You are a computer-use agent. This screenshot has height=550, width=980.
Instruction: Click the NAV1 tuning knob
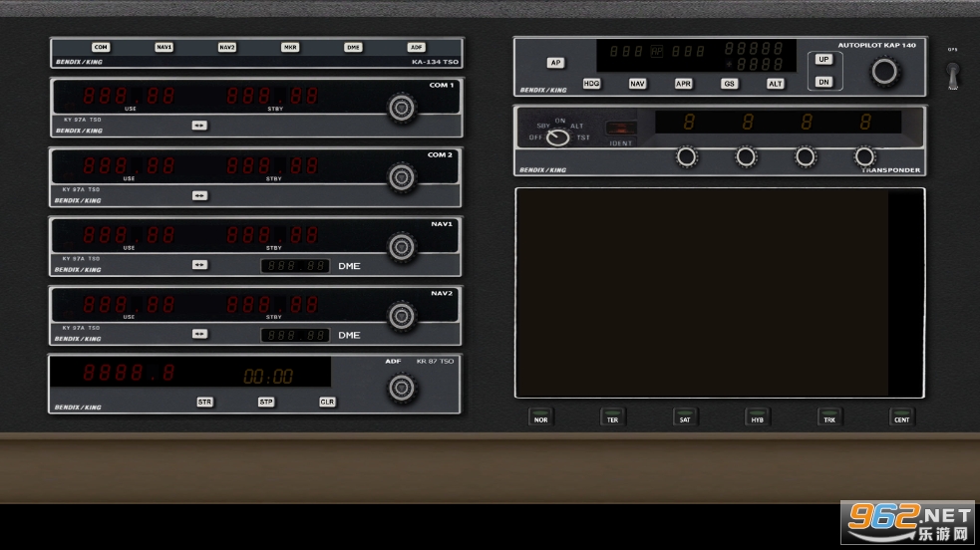click(x=402, y=247)
